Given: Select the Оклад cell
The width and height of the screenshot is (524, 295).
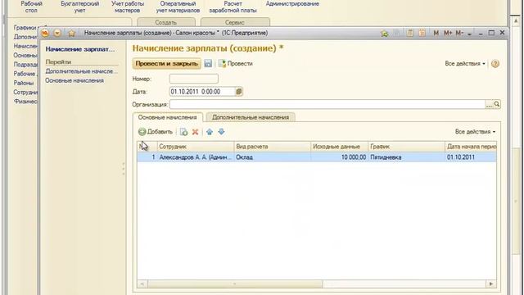Looking at the screenshot, I should point(273,157).
